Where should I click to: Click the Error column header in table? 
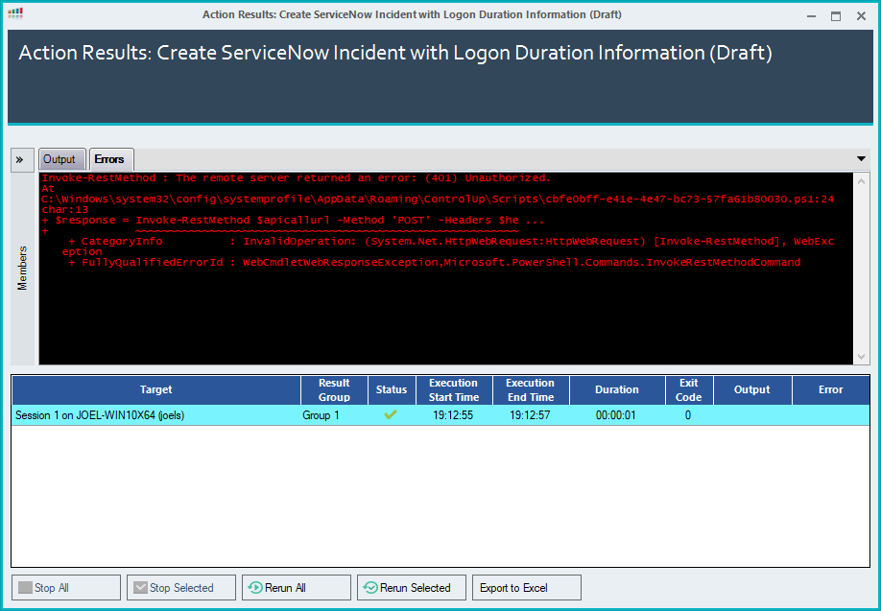[831, 390]
